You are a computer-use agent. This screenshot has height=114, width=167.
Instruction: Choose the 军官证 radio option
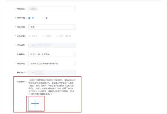point(43,36)
